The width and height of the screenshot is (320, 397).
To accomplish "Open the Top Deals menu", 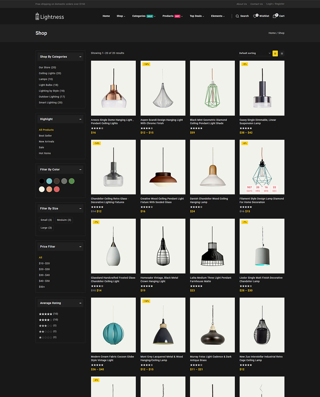I will [197, 16].
